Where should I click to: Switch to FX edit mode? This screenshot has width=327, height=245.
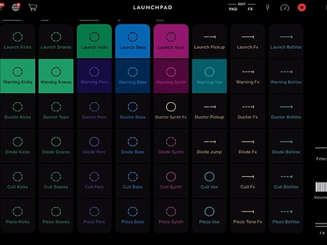click(x=250, y=9)
